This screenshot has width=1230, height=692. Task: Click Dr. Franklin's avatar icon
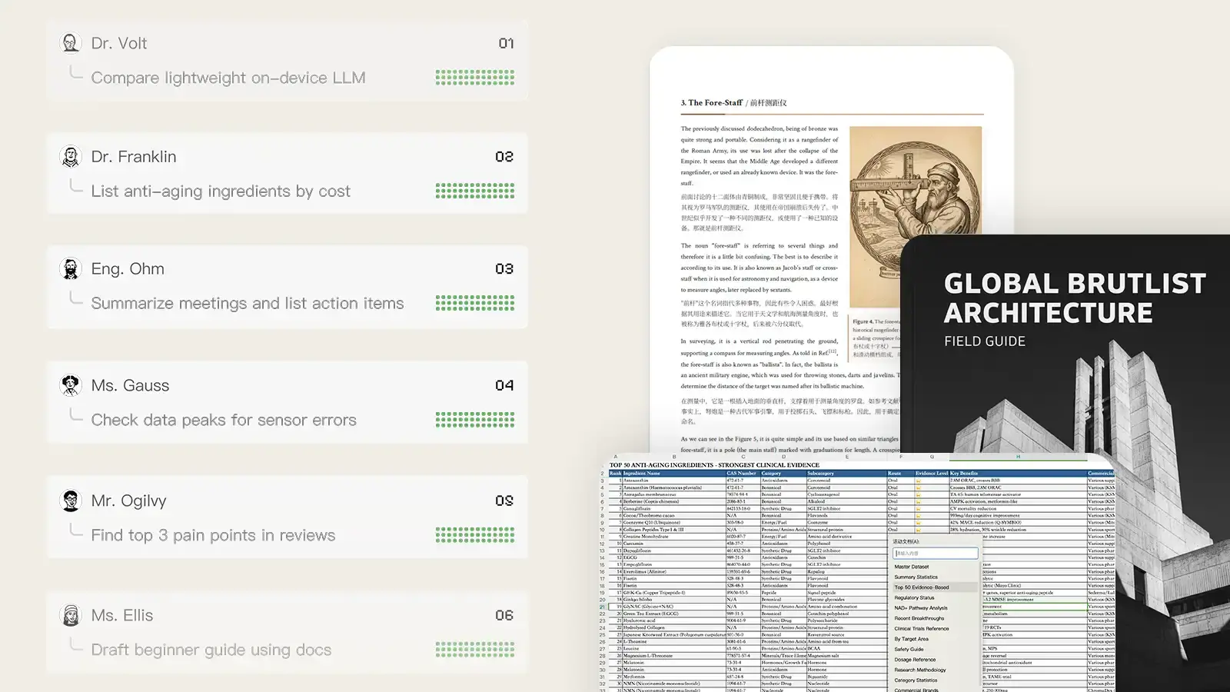click(71, 156)
